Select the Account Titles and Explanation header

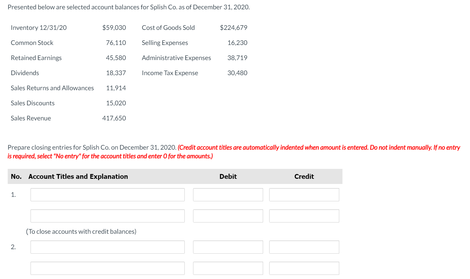(x=78, y=176)
